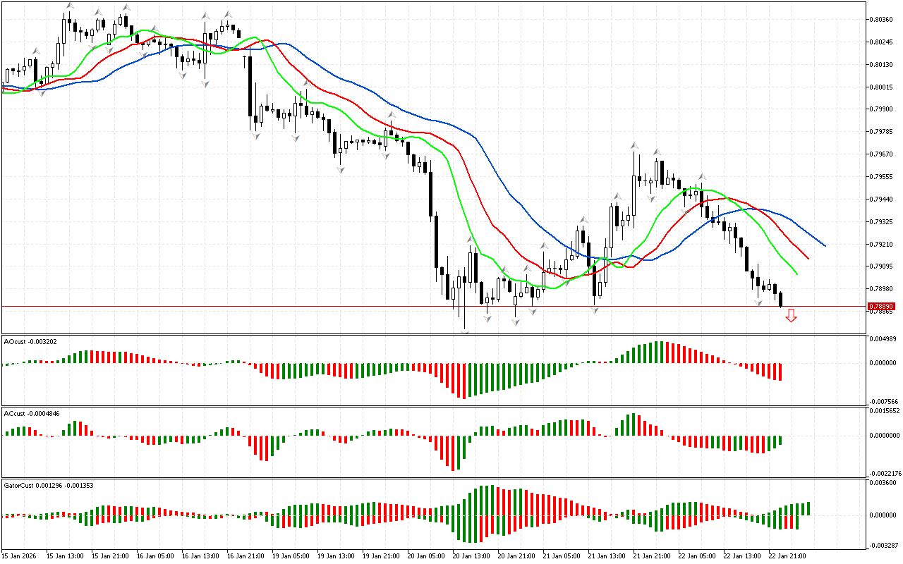Screen dimensions: 903x564
Task: Select the last black candle on the chart
Action: [780, 299]
